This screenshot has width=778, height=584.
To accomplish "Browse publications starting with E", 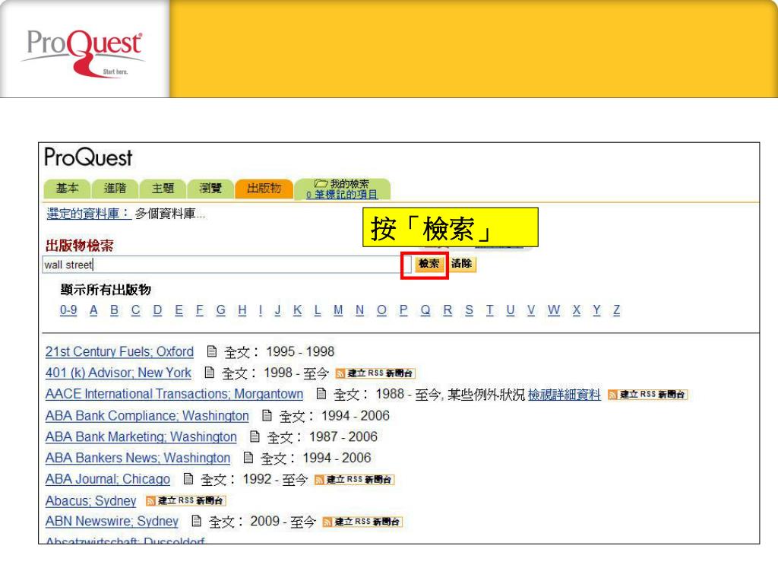I will 179,310.
